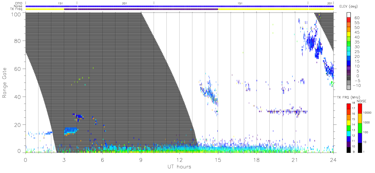Screen dimensions: 375x173
Task: Click ELEV legend label '60'
Action: pos(357,18)
